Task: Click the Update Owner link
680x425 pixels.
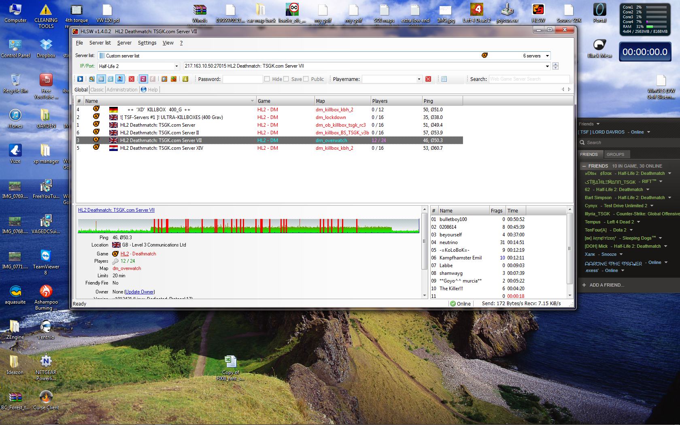Action: point(139,292)
